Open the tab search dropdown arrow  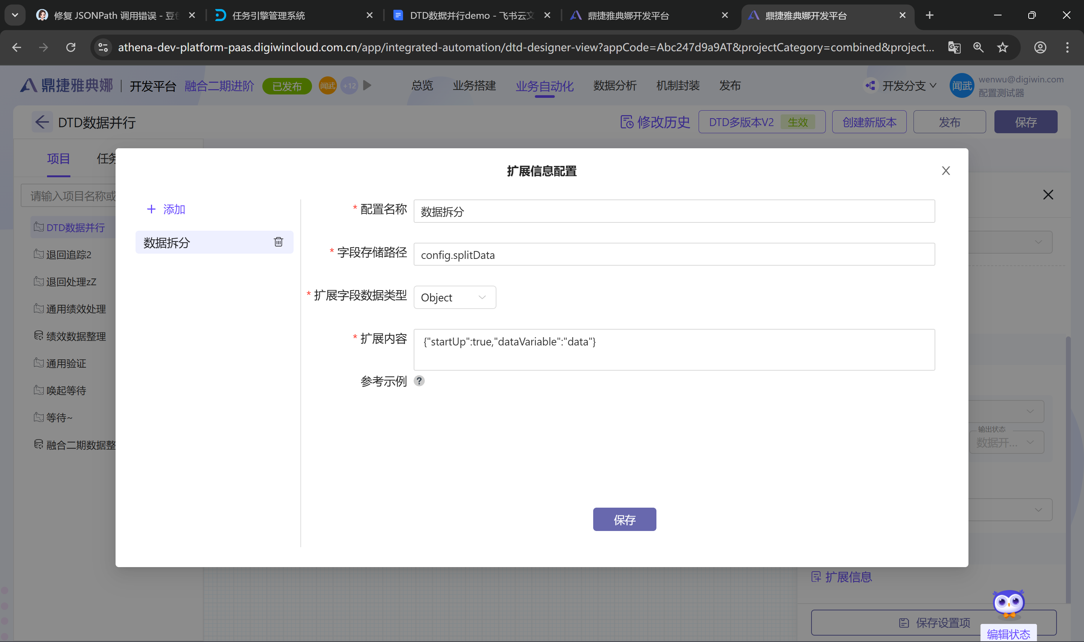pos(15,15)
